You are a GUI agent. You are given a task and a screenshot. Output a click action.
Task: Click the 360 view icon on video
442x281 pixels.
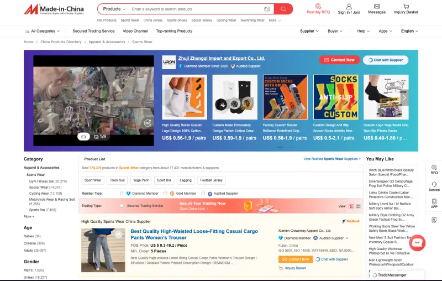tap(148, 123)
